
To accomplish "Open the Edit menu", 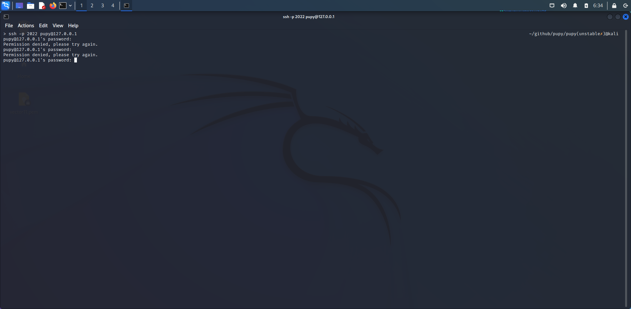I will (43, 26).
